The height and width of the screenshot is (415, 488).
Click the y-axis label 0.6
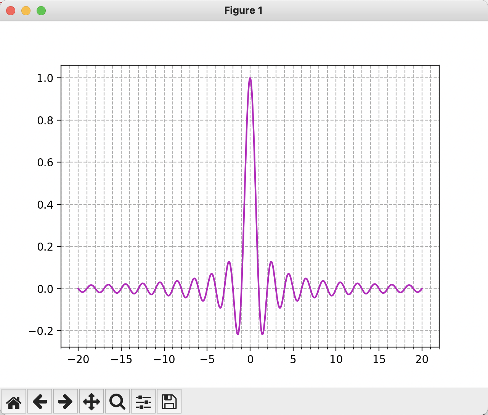(x=45, y=162)
